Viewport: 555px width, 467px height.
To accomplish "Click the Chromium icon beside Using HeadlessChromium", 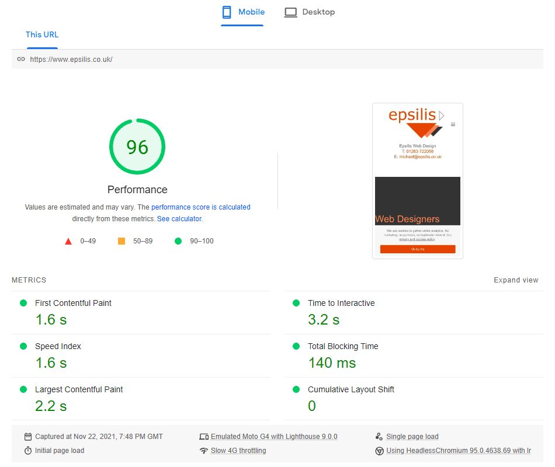I will point(379,451).
